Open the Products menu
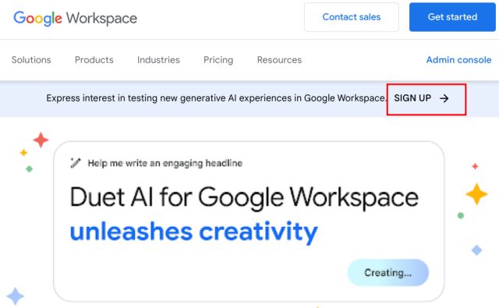This screenshot has height=308, width=499. tap(94, 60)
